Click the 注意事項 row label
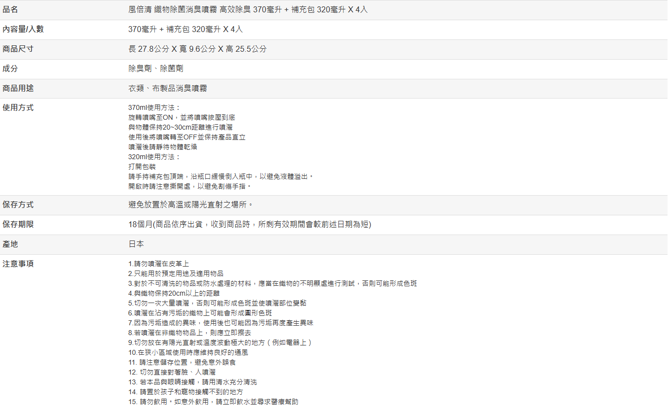Viewport: 669px width, 410px height. pos(18,264)
